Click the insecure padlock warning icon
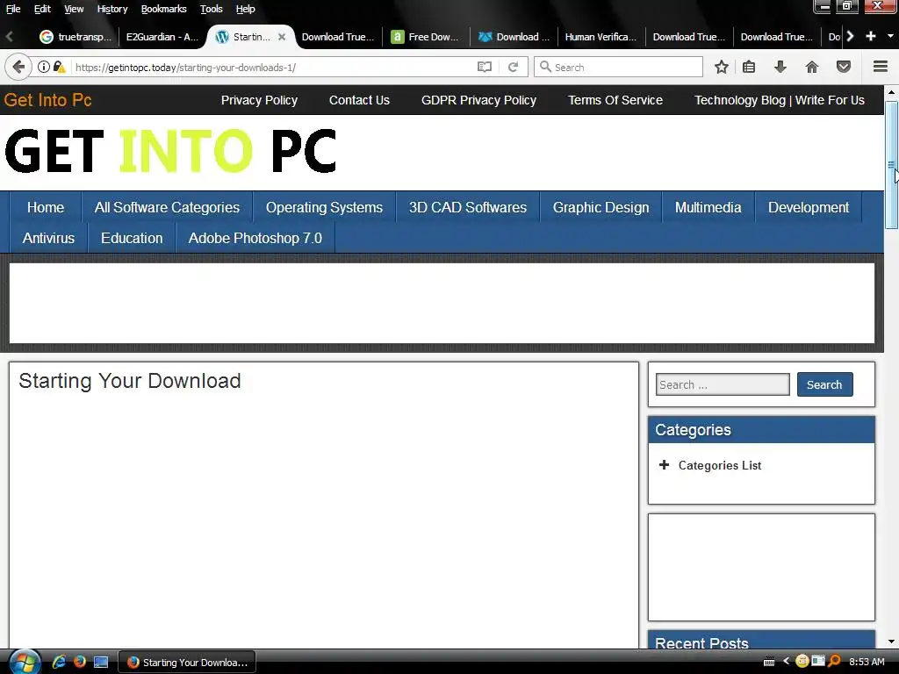The height and width of the screenshot is (674, 899). (x=59, y=67)
